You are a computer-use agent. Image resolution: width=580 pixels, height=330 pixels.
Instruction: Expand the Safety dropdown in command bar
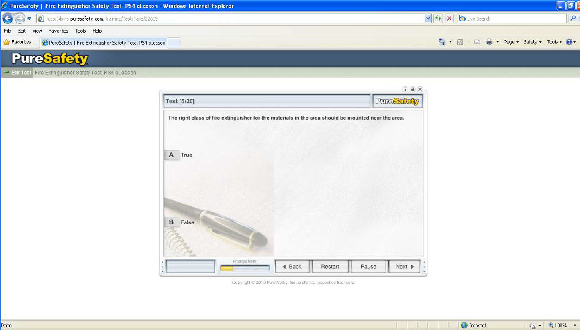(532, 42)
